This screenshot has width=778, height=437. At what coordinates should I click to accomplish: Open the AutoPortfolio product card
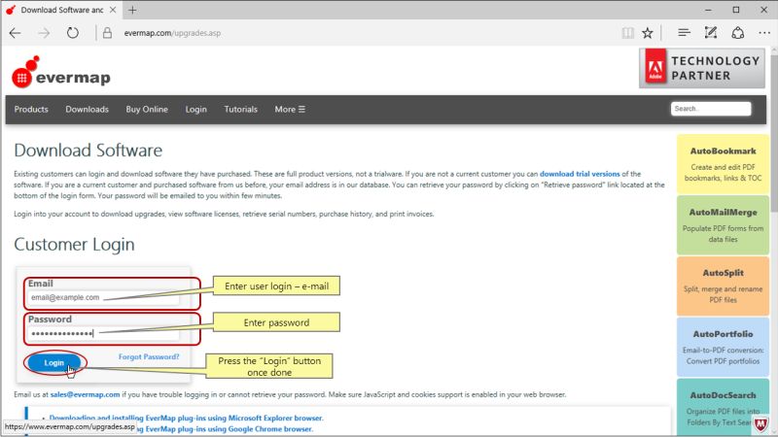pyautogui.click(x=723, y=347)
